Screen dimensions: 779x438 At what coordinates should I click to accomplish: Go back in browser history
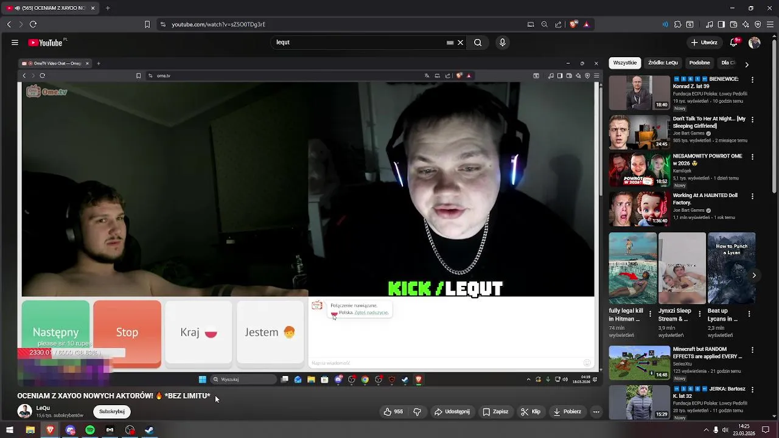pos(9,24)
